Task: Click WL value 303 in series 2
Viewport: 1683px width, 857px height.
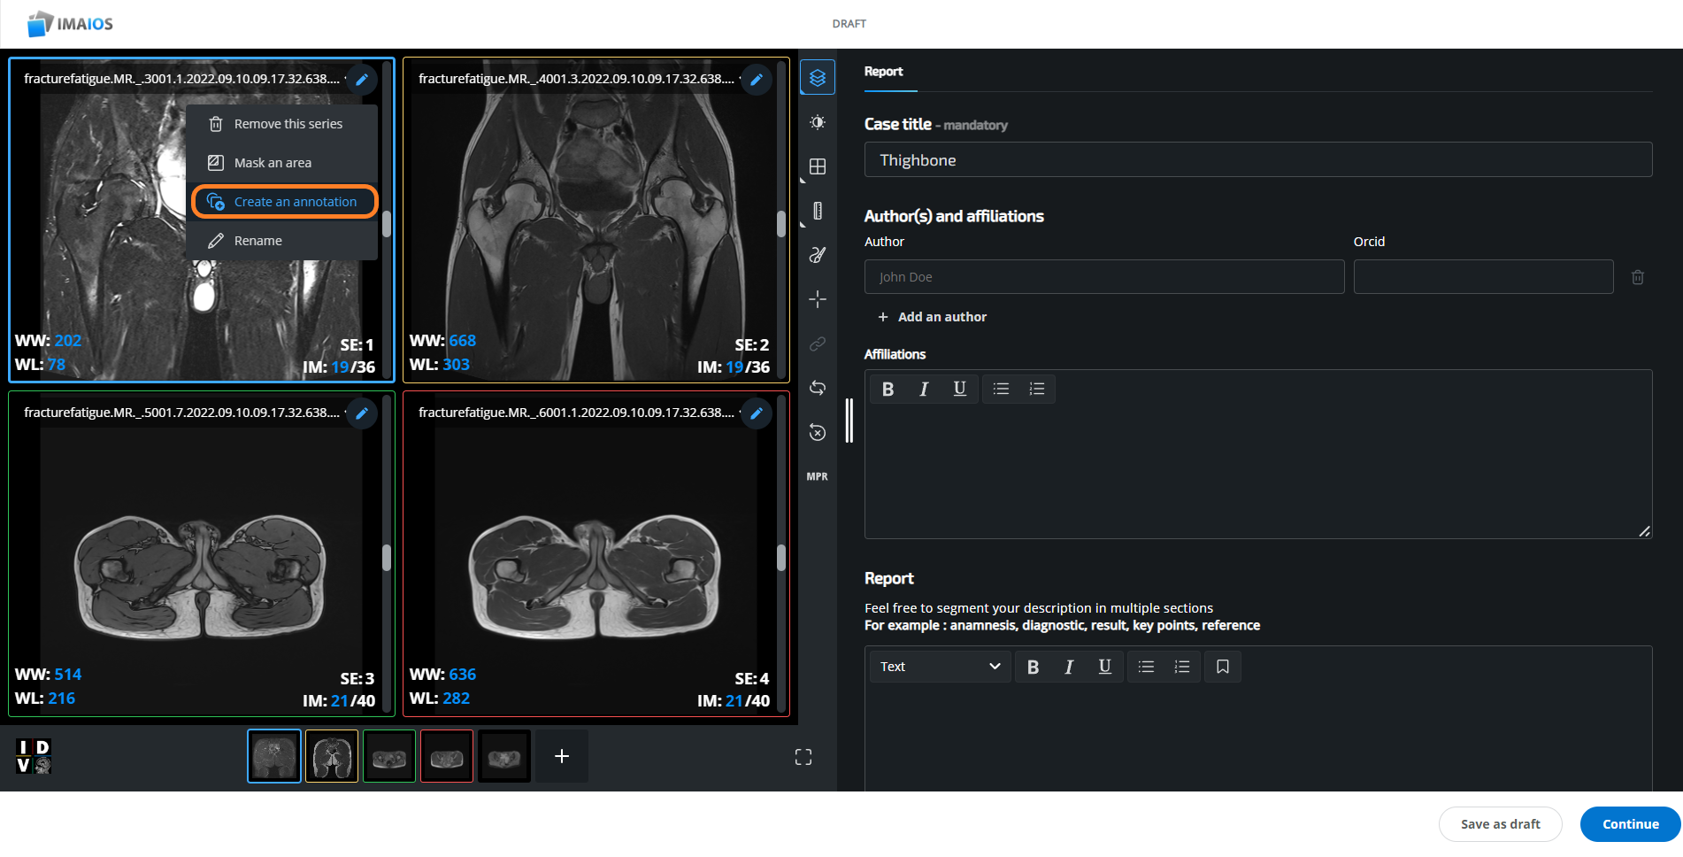Action: [x=456, y=365]
